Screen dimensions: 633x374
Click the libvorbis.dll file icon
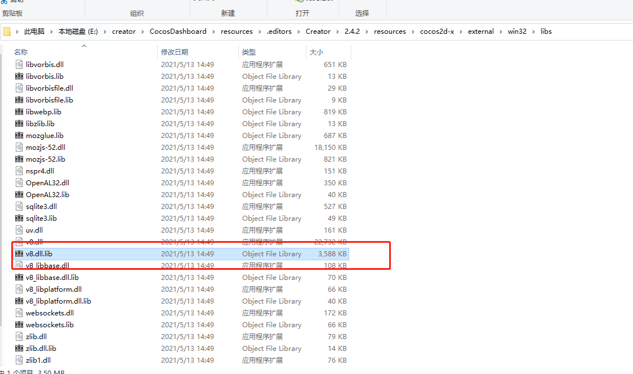coord(19,64)
